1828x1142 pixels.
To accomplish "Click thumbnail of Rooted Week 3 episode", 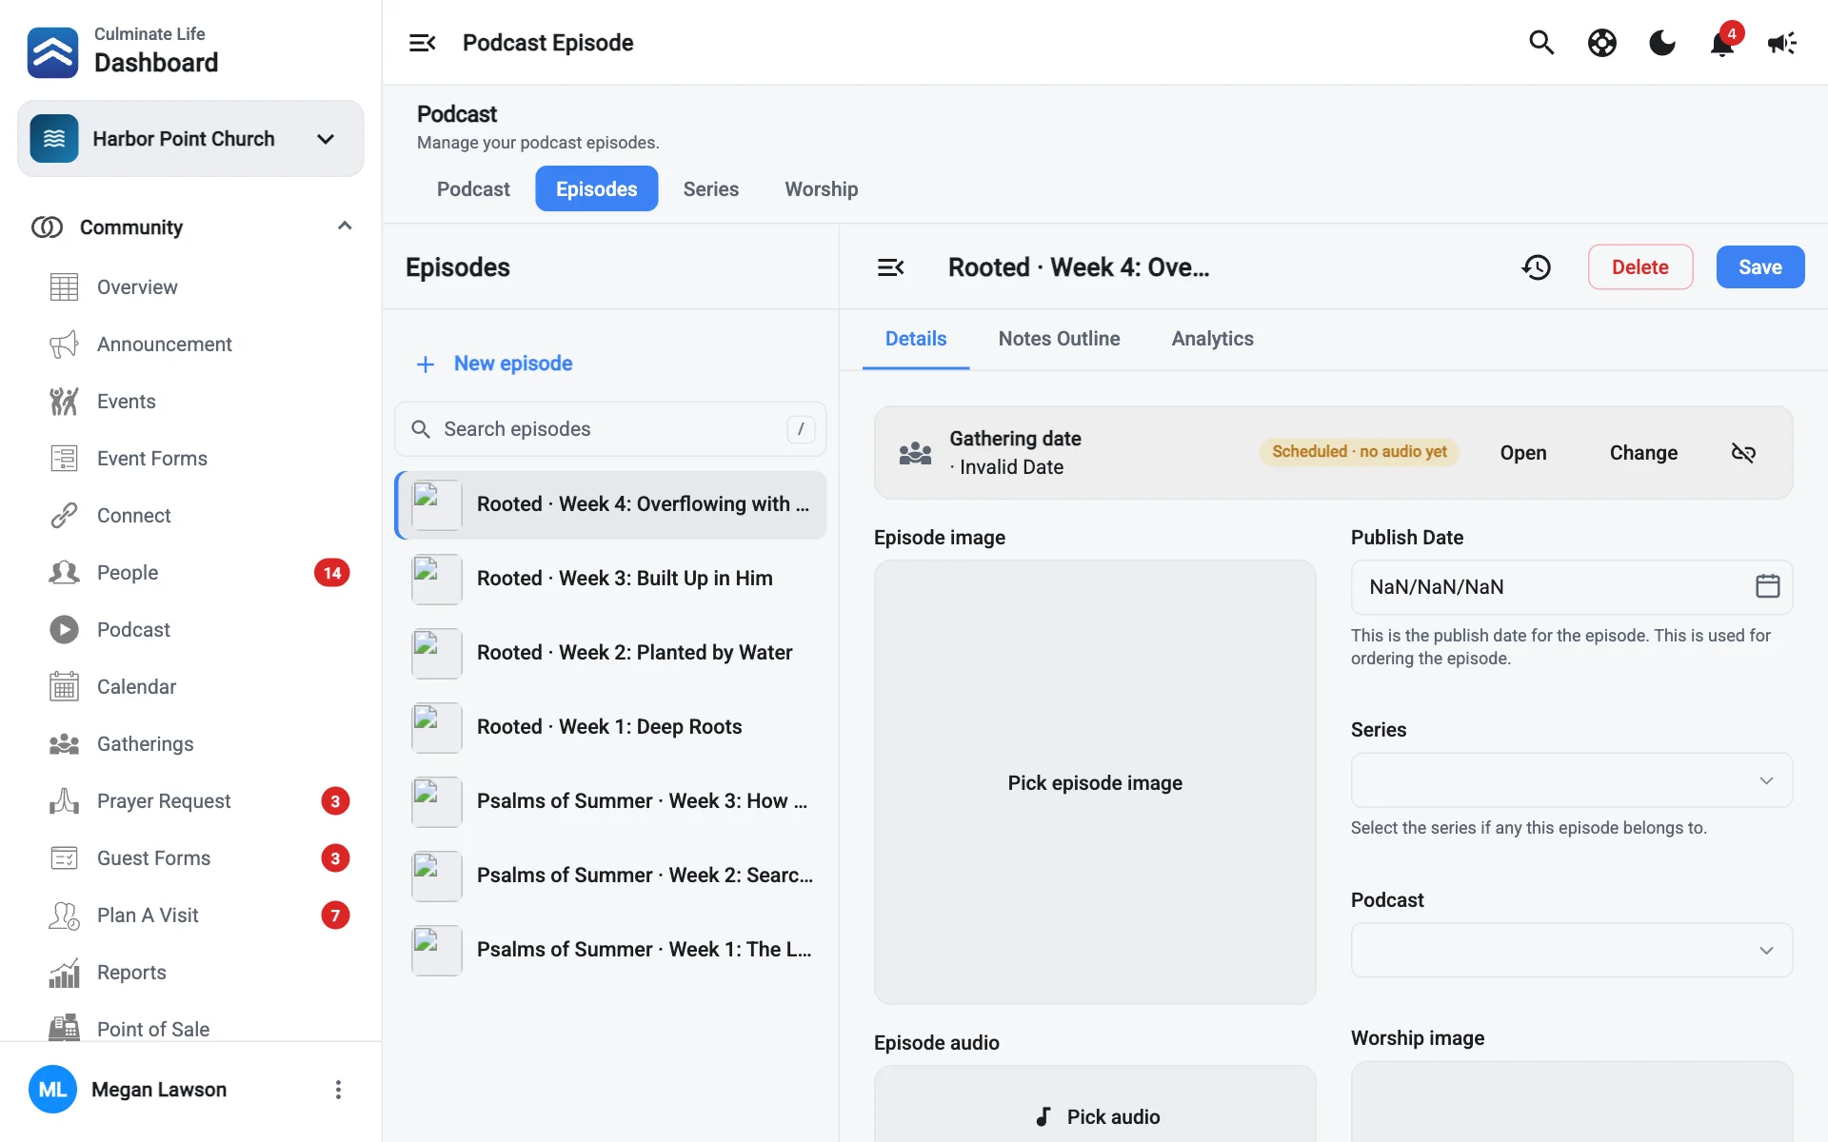I will click(437, 579).
